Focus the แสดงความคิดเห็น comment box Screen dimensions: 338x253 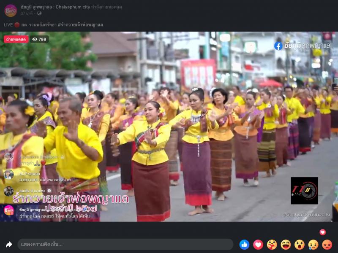[x=125, y=245]
